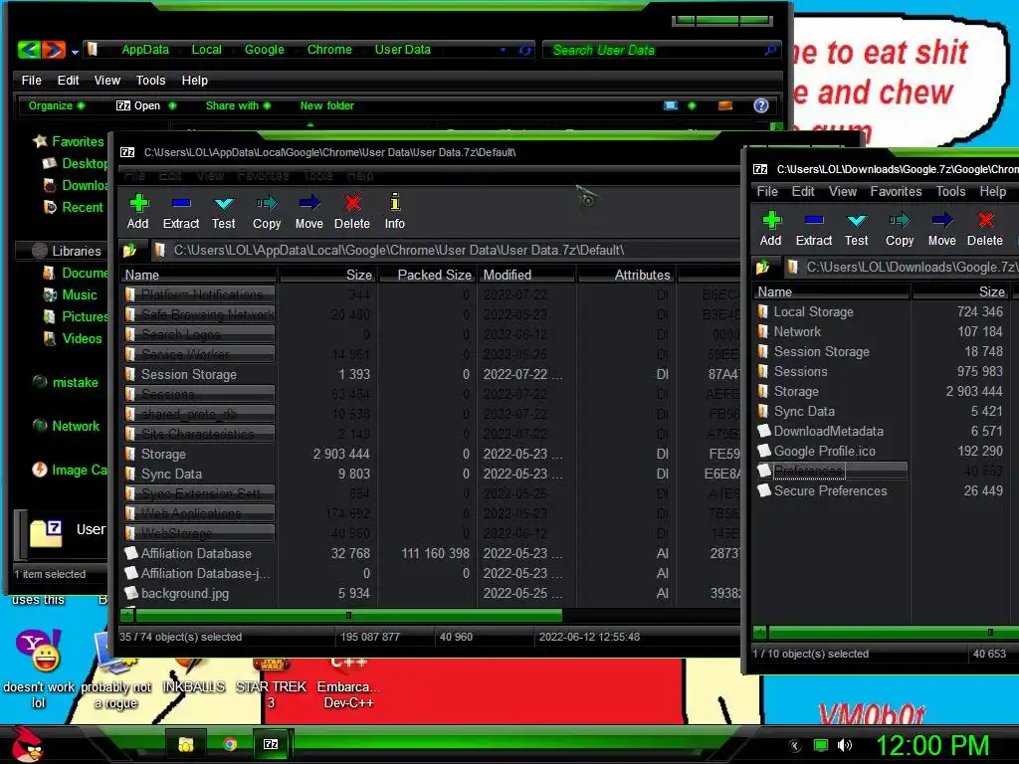The image size is (1019, 764).
Task: Expand the Explorer change view options dropdown
Action: (693, 105)
